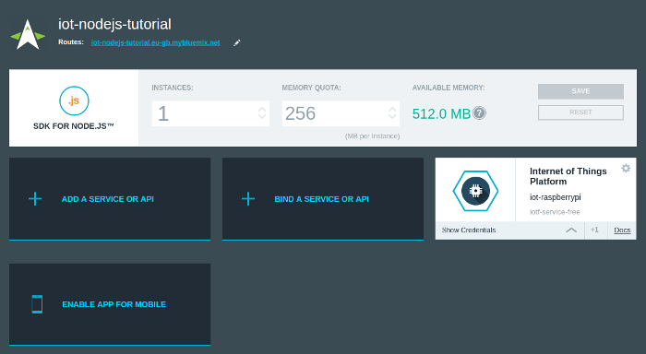The width and height of the screenshot is (646, 354).
Task: Click the Internet of Things hexagon chip icon
Action: tap(475, 191)
